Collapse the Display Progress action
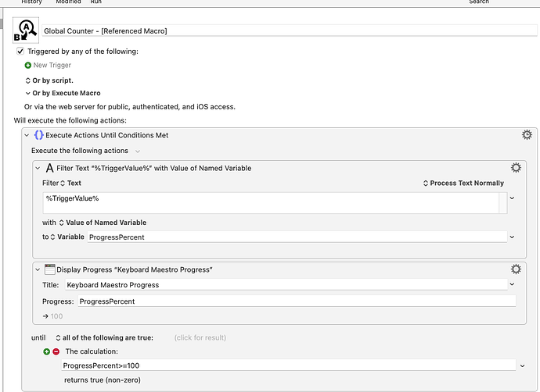This screenshot has height=392, width=540. coord(38,269)
